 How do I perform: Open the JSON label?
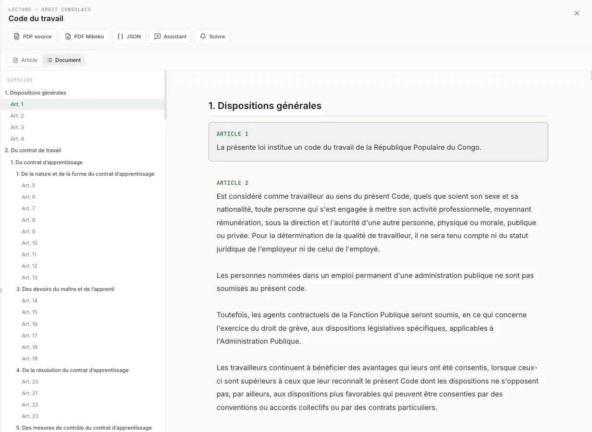134,36
